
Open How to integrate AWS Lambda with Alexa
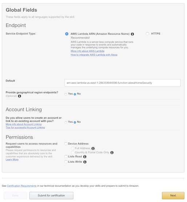(94, 55)
